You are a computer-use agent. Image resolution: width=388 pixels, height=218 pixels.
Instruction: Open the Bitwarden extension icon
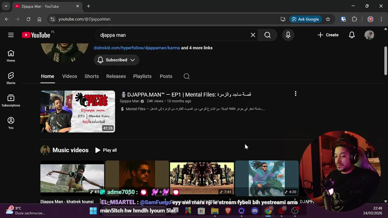pos(343,19)
